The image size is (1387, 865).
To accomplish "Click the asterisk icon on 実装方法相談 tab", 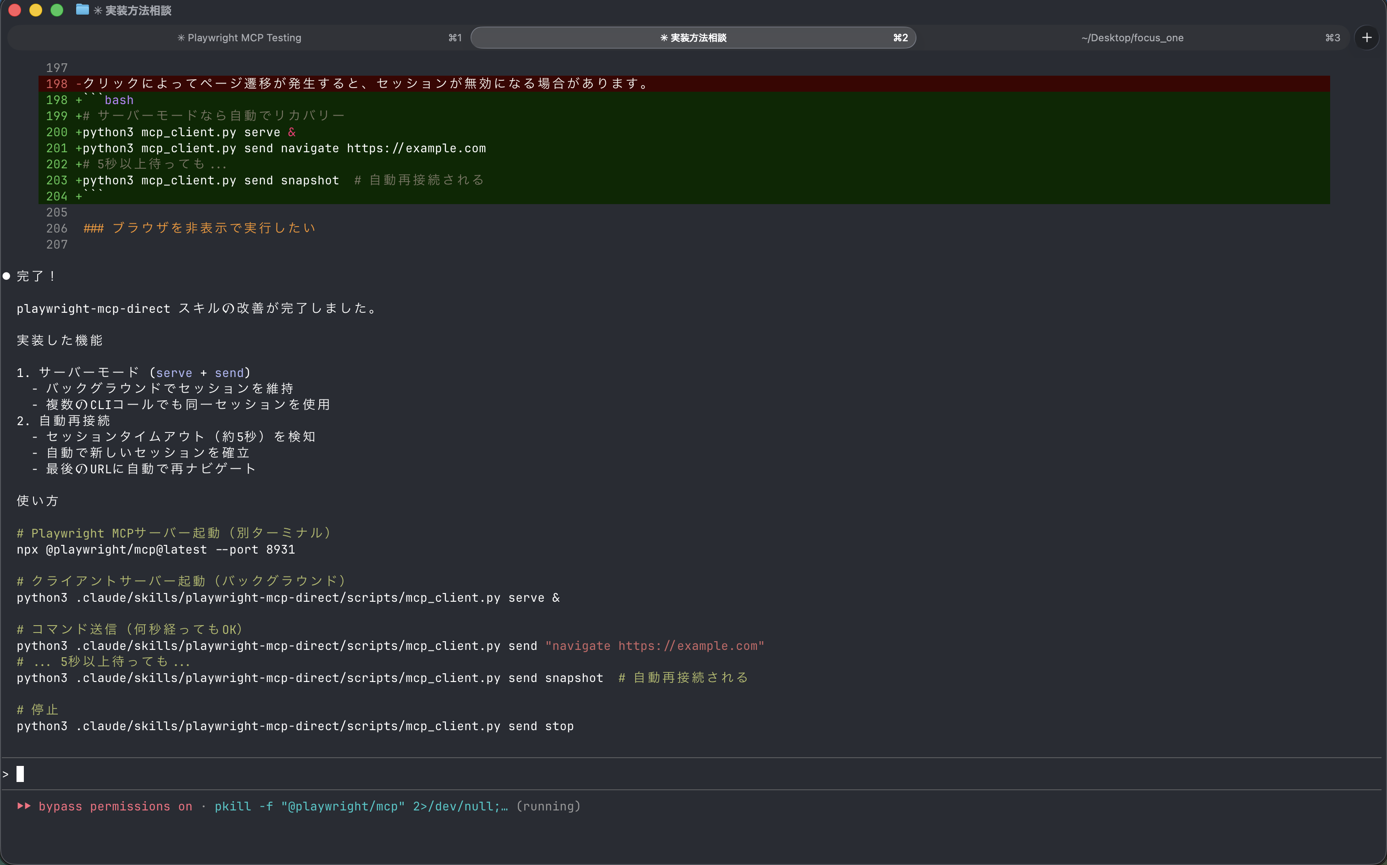I will (664, 38).
